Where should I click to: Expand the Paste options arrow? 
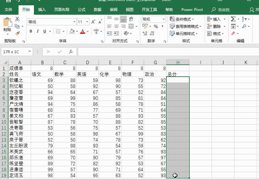[8, 34]
